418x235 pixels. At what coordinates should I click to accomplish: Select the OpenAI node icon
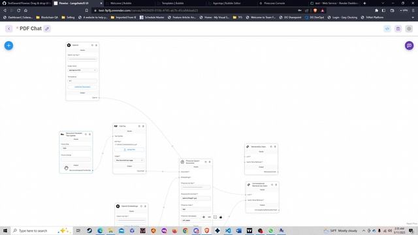coord(69,45)
